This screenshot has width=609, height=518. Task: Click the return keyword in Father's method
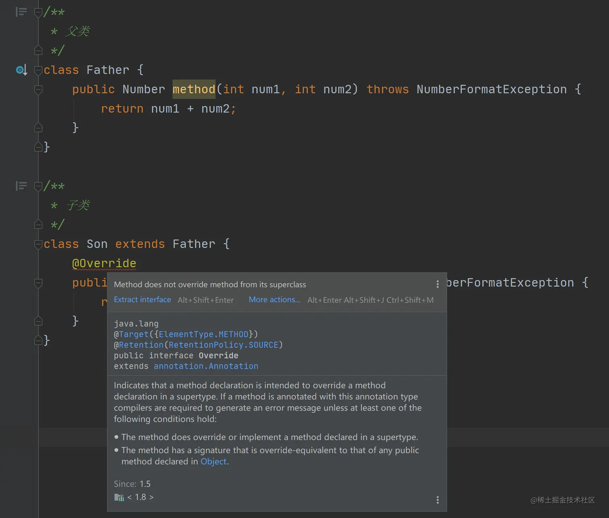(x=122, y=109)
